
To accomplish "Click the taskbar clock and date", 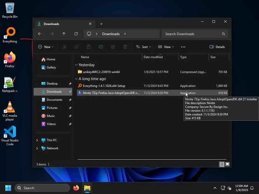I will pos(242,188).
